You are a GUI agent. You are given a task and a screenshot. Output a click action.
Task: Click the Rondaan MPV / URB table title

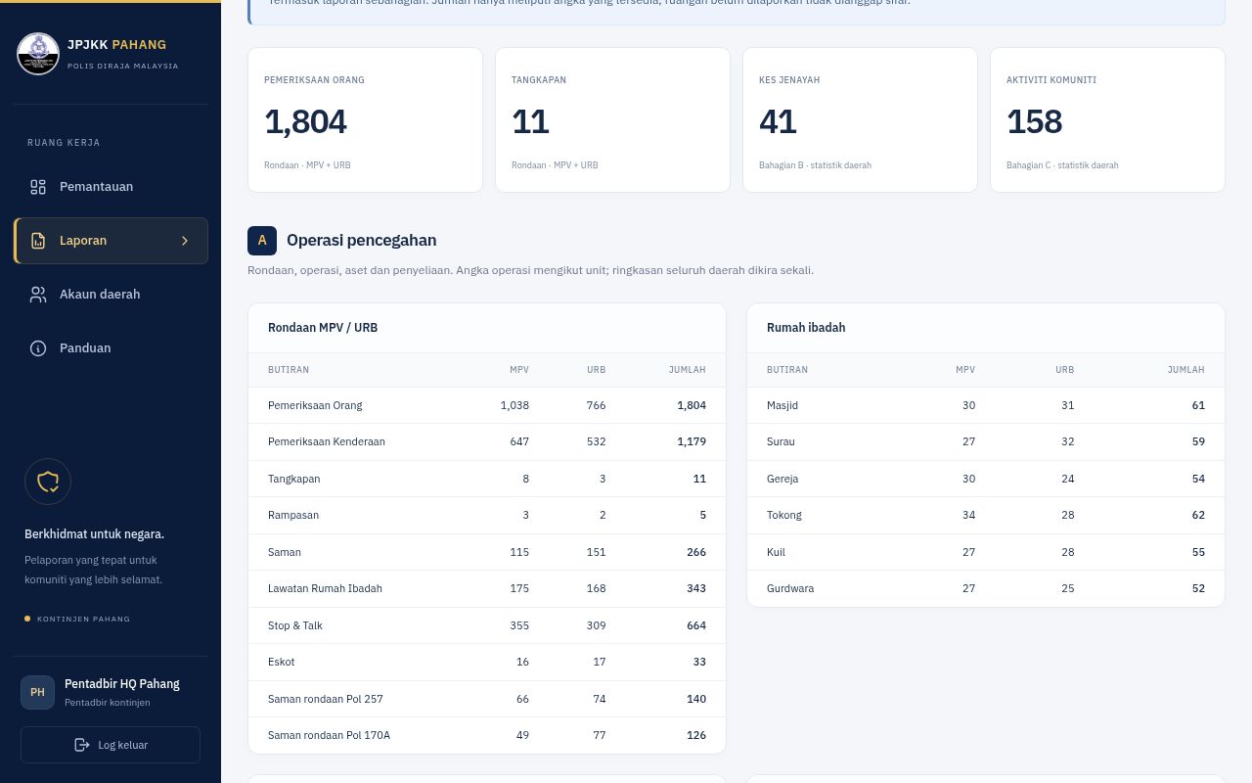323,328
